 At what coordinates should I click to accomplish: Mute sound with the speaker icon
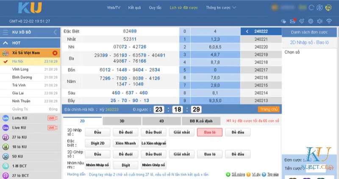(x=320, y=21)
